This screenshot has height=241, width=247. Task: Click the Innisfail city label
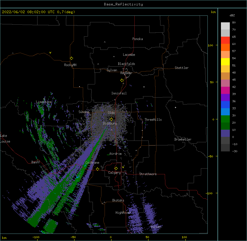point(119,93)
